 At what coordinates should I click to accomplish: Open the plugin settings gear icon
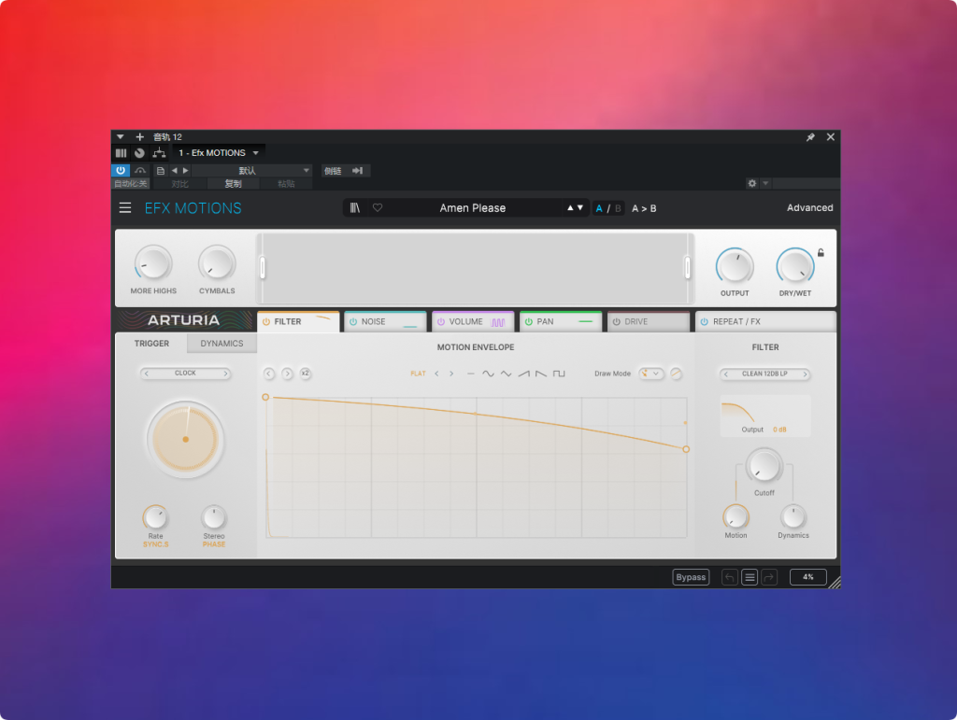pyautogui.click(x=752, y=184)
